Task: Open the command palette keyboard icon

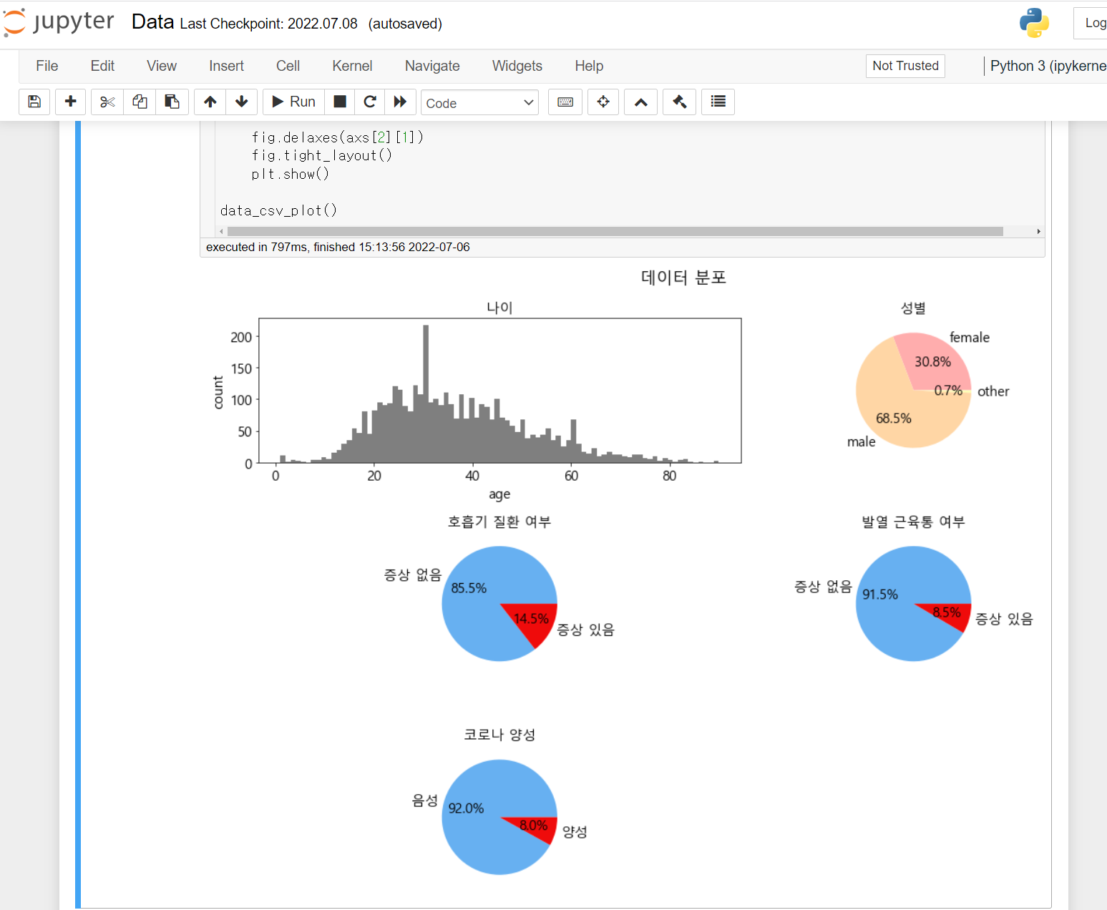Action: coord(565,102)
